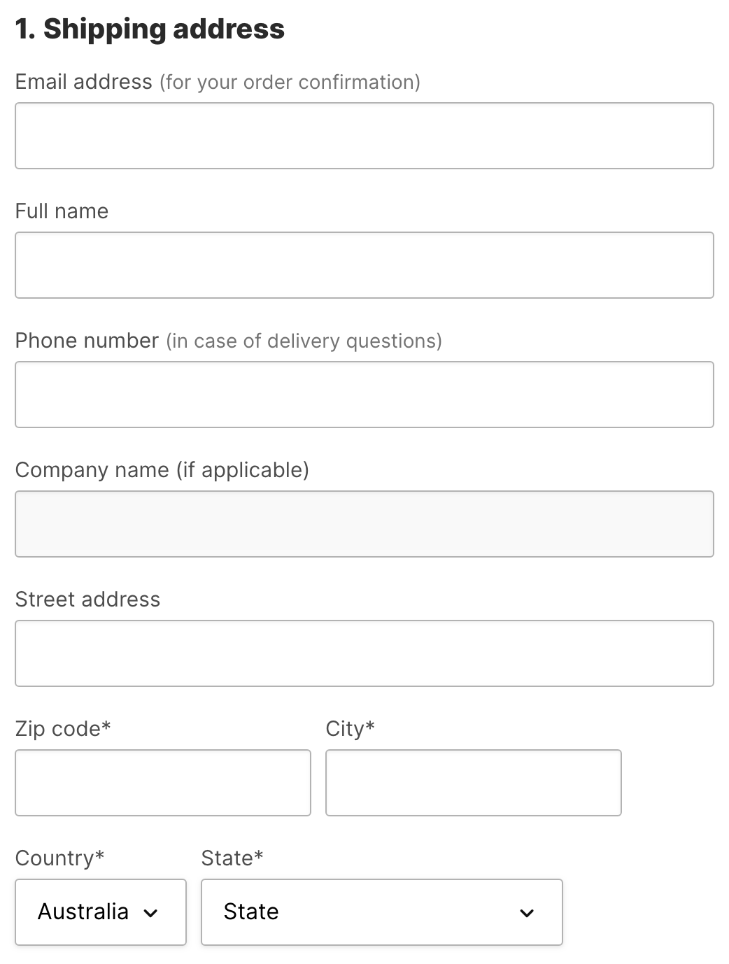
Task: Click the Street address input field
Action: (363, 653)
